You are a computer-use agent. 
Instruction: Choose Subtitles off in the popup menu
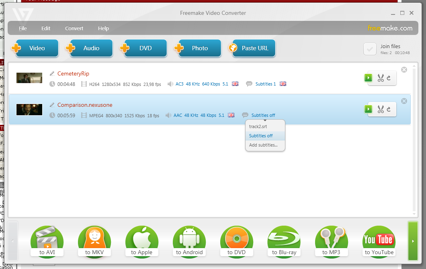pyautogui.click(x=265, y=136)
